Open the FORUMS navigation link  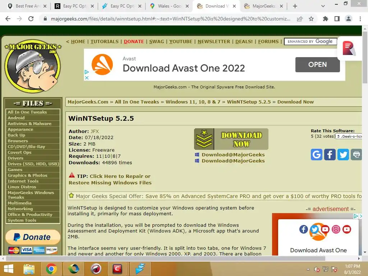[x=268, y=42]
